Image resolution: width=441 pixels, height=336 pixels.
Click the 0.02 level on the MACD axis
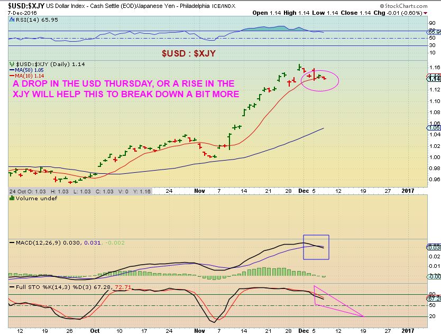[x=435, y=256]
